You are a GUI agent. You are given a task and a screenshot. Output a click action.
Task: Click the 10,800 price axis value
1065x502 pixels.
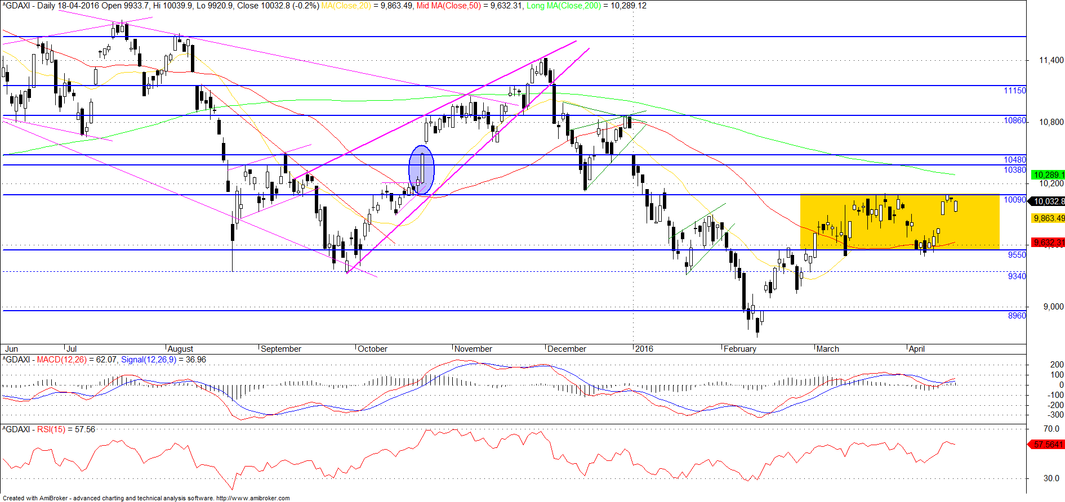coord(1051,122)
